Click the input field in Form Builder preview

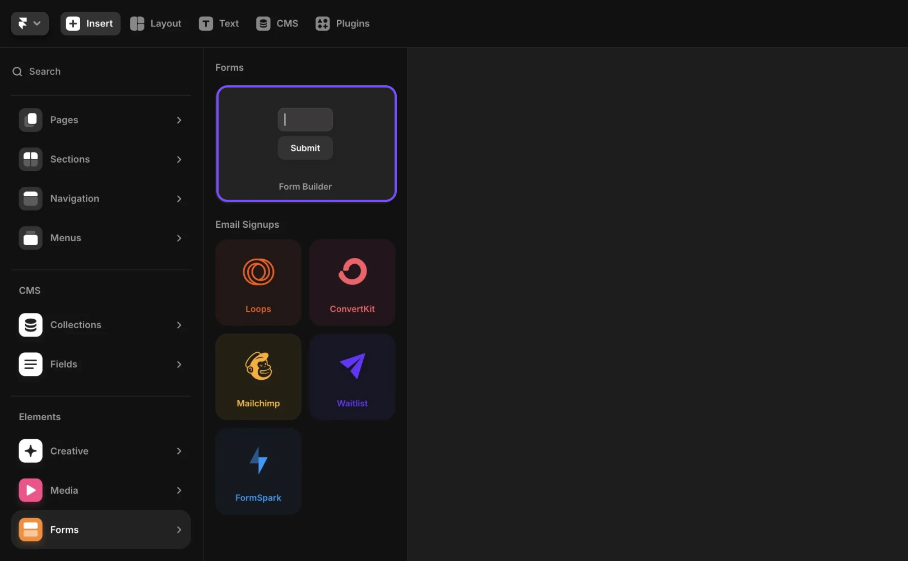305,119
